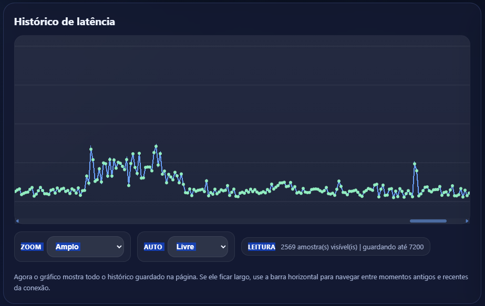Click the '2569 amostra(s) visível(is)' text

coord(319,247)
